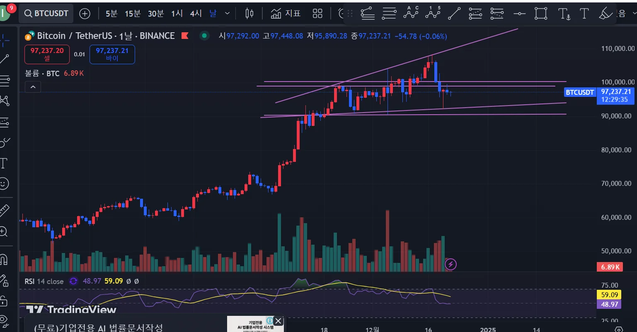Select the zoom in tool
Image resolution: width=637 pixels, height=332 pixels.
(x=4, y=232)
